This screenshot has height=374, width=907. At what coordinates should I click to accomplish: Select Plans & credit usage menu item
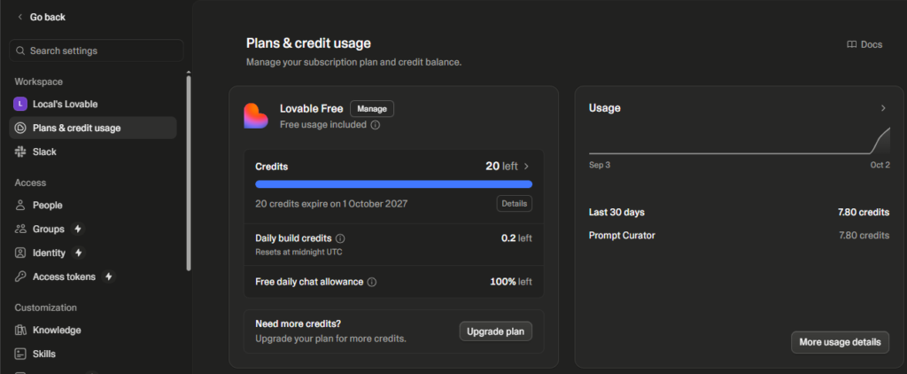click(x=92, y=128)
